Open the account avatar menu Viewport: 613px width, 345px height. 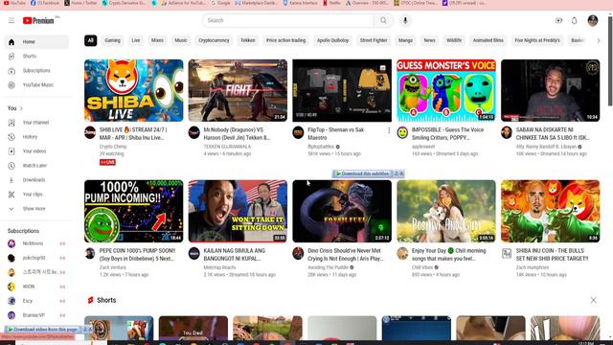[593, 20]
